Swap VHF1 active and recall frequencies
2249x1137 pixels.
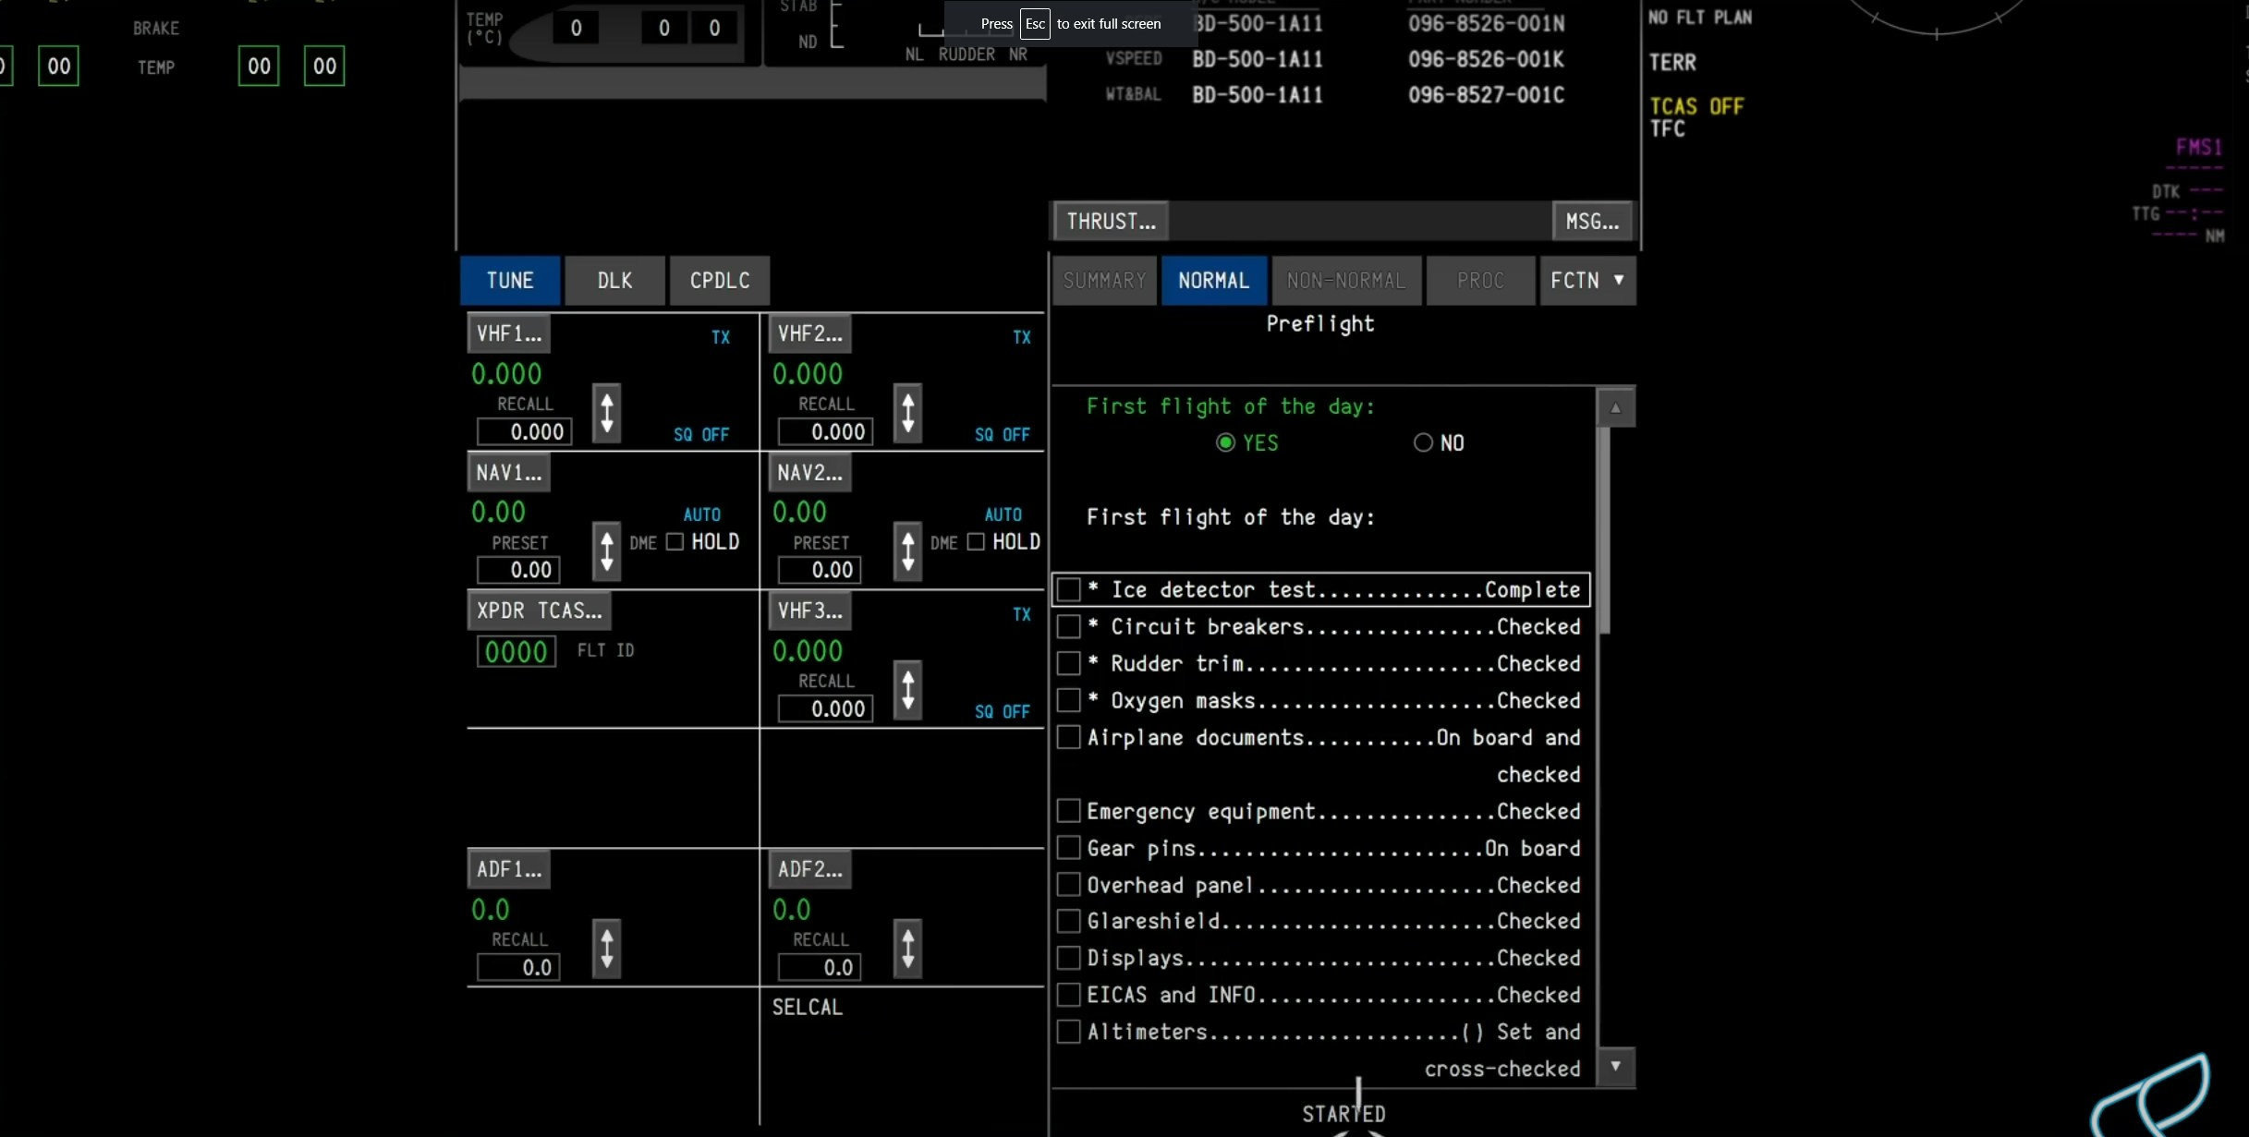click(x=606, y=412)
